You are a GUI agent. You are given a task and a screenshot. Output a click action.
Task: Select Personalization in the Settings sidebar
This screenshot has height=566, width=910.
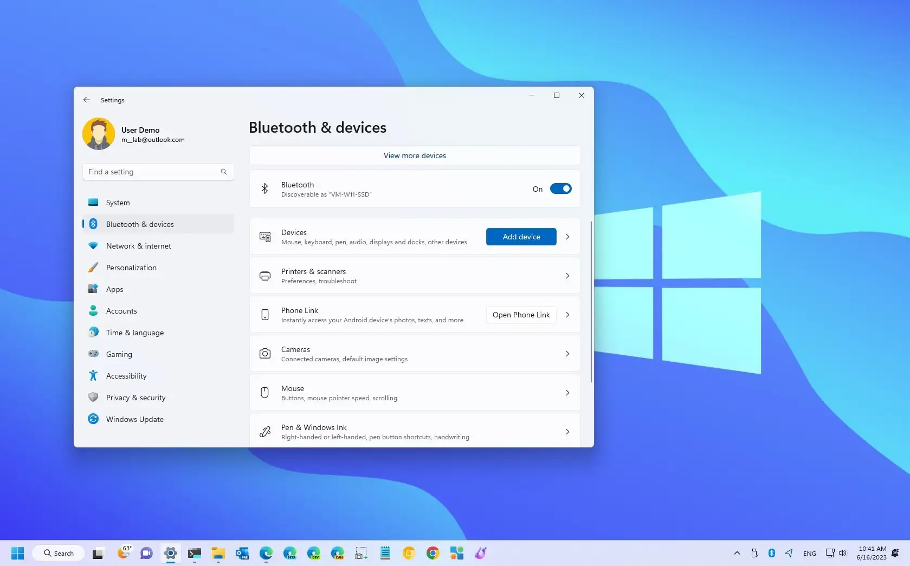[x=131, y=267]
